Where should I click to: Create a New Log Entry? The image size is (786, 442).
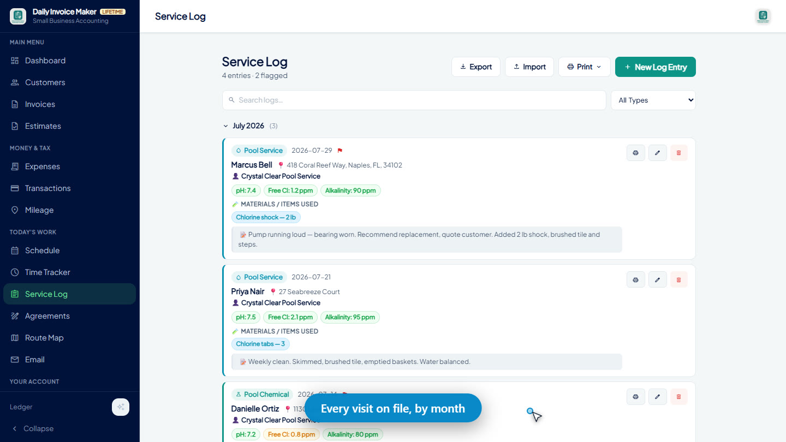coord(656,67)
